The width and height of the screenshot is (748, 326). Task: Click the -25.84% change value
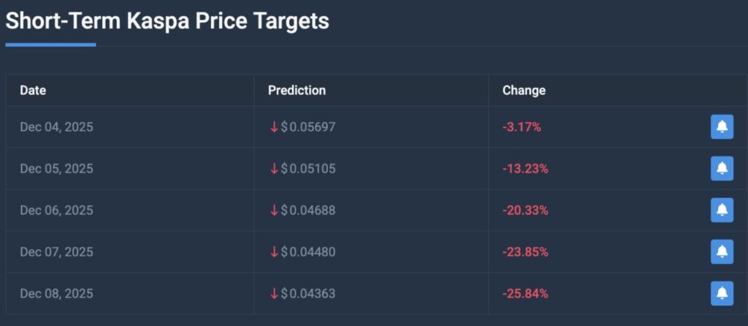pos(525,294)
